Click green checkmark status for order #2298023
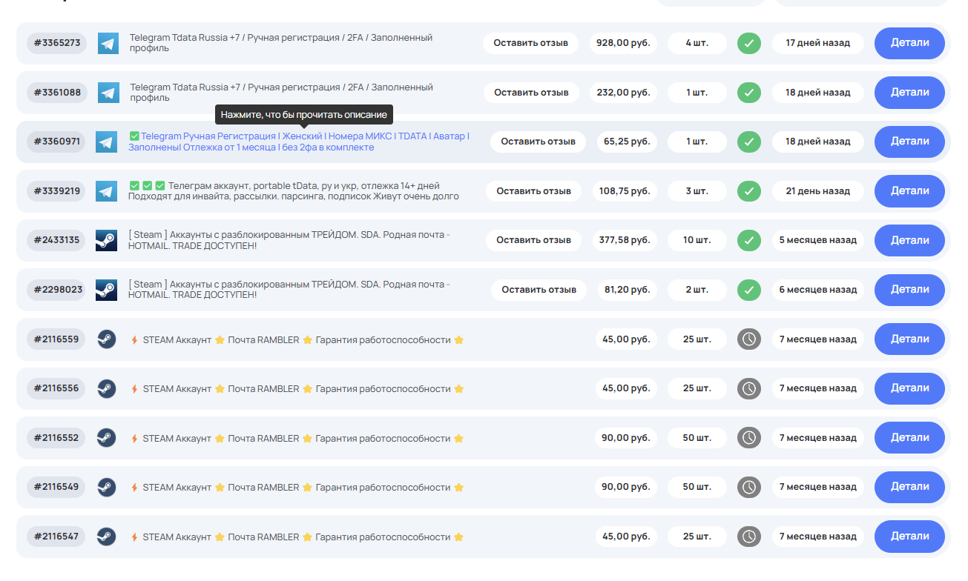 748,290
